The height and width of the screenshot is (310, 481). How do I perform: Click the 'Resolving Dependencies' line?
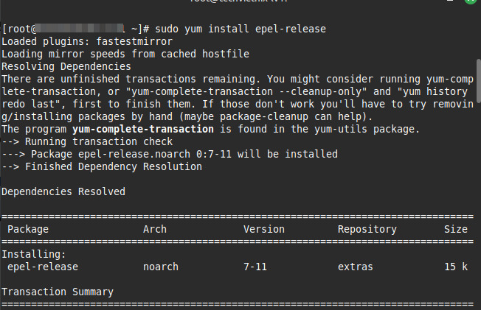click(66, 67)
